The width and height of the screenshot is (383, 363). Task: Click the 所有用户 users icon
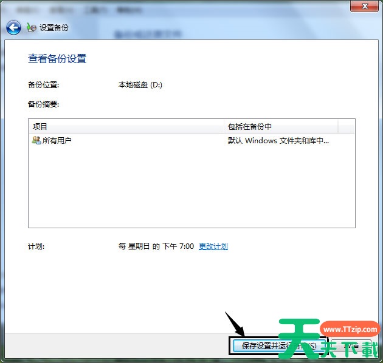pos(36,140)
